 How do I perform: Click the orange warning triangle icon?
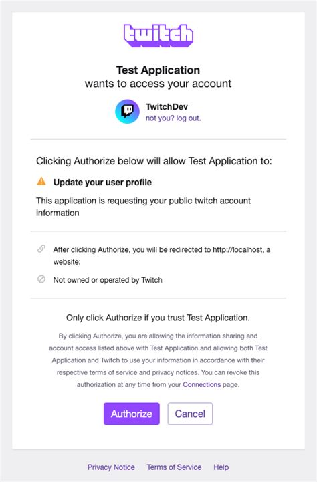(41, 181)
